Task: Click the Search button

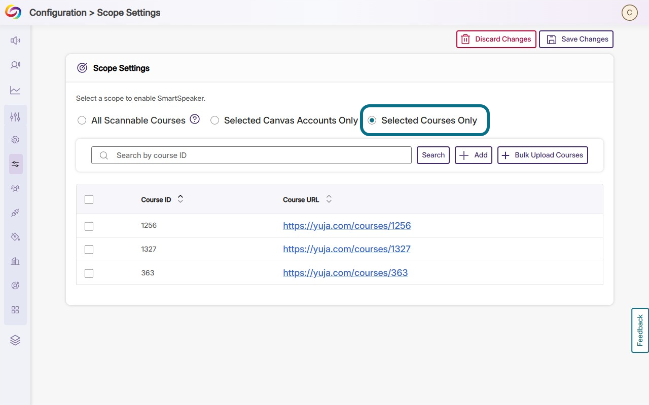Action: click(433, 155)
